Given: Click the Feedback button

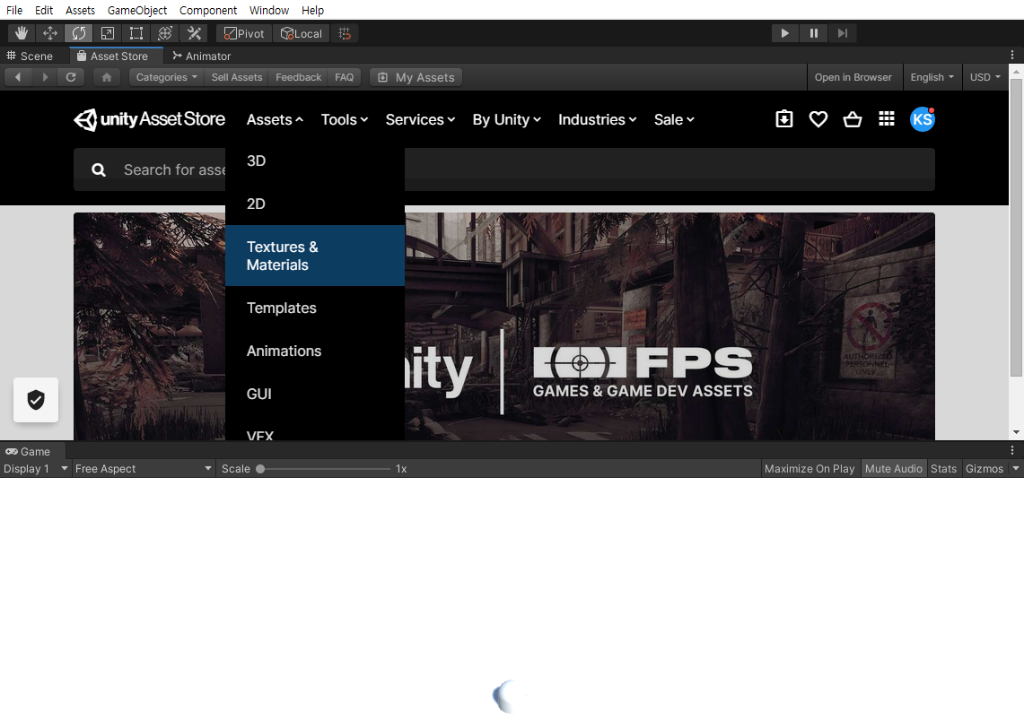Looking at the screenshot, I should [x=299, y=77].
